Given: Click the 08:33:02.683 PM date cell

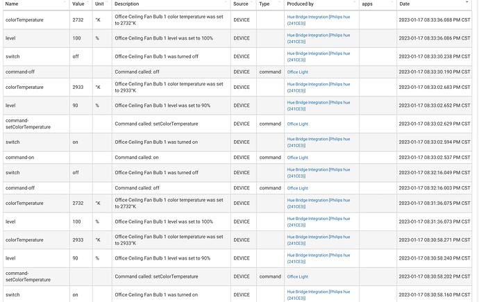Looking at the screenshot, I should [x=435, y=87].
